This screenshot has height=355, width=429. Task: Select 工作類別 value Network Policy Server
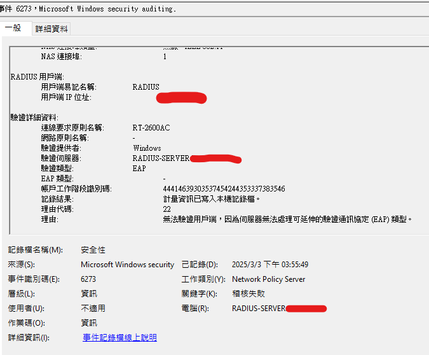pyautogui.click(x=268, y=279)
